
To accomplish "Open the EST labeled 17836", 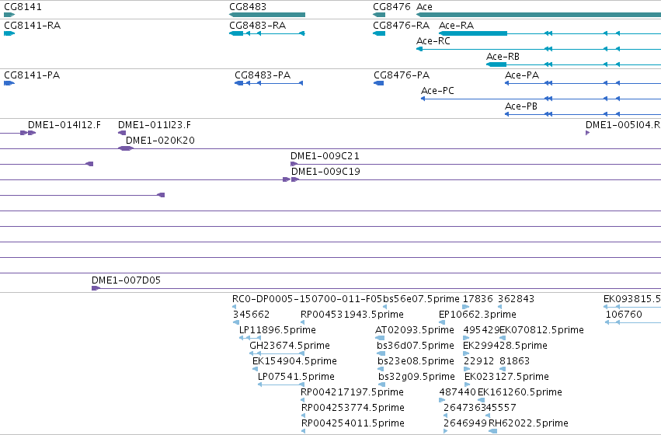I will 478,299.
